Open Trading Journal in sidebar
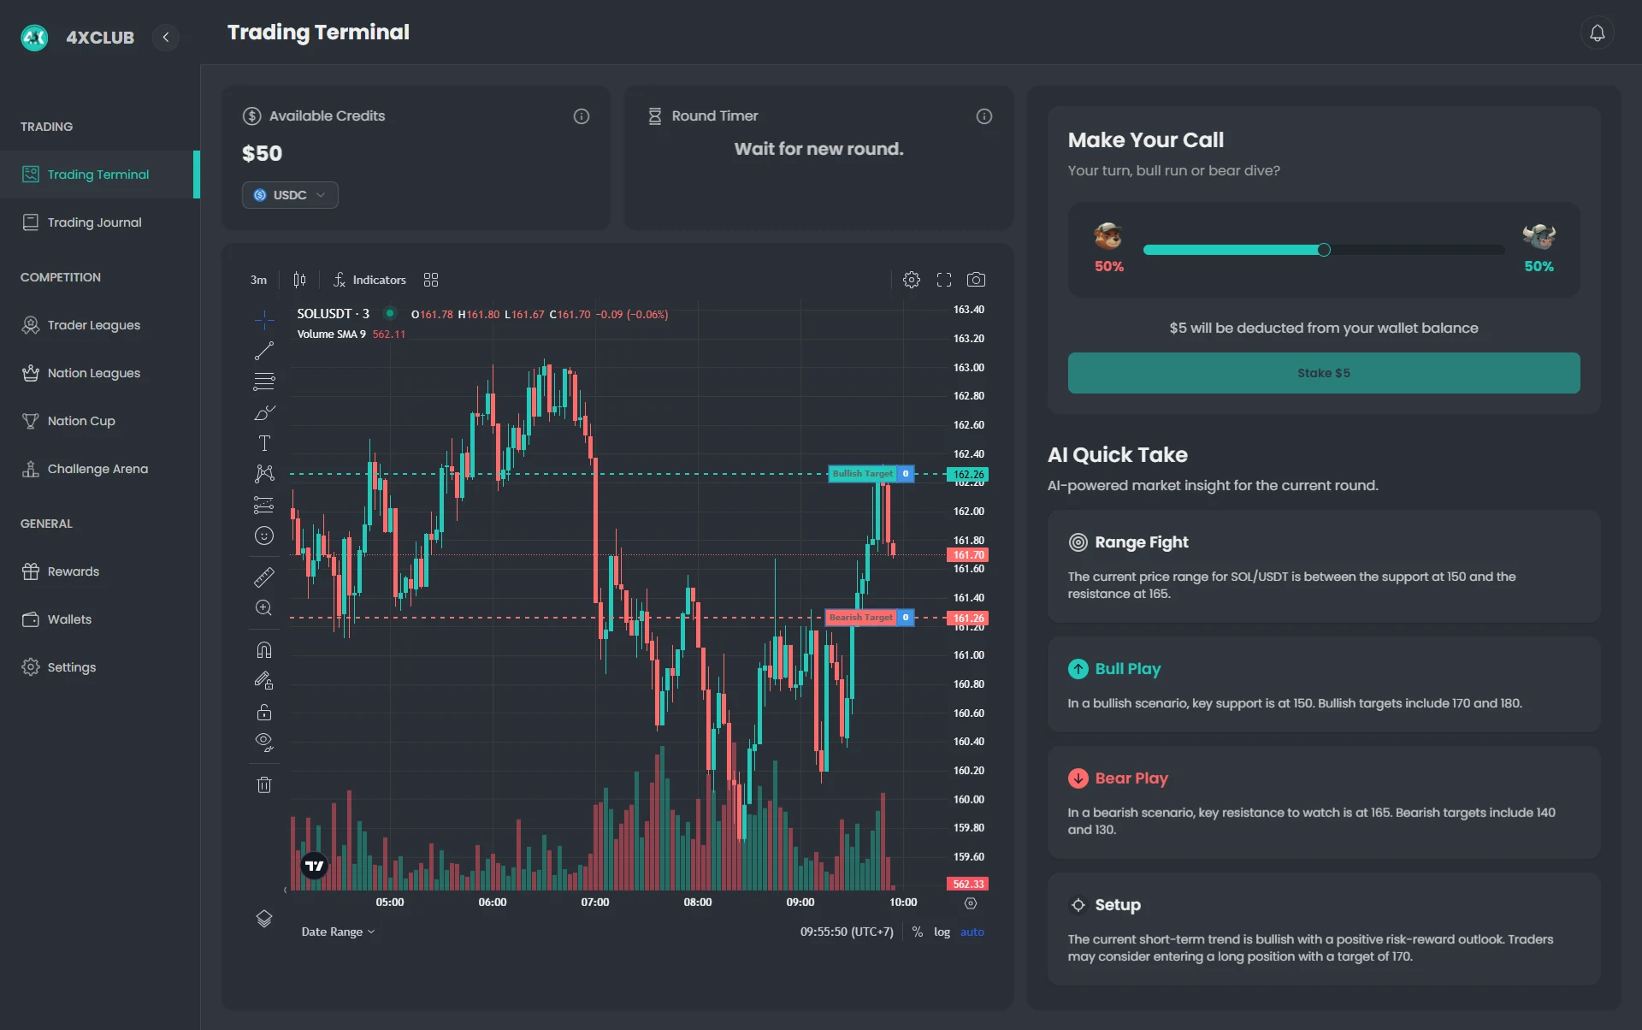1642x1030 pixels. [94, 222]
